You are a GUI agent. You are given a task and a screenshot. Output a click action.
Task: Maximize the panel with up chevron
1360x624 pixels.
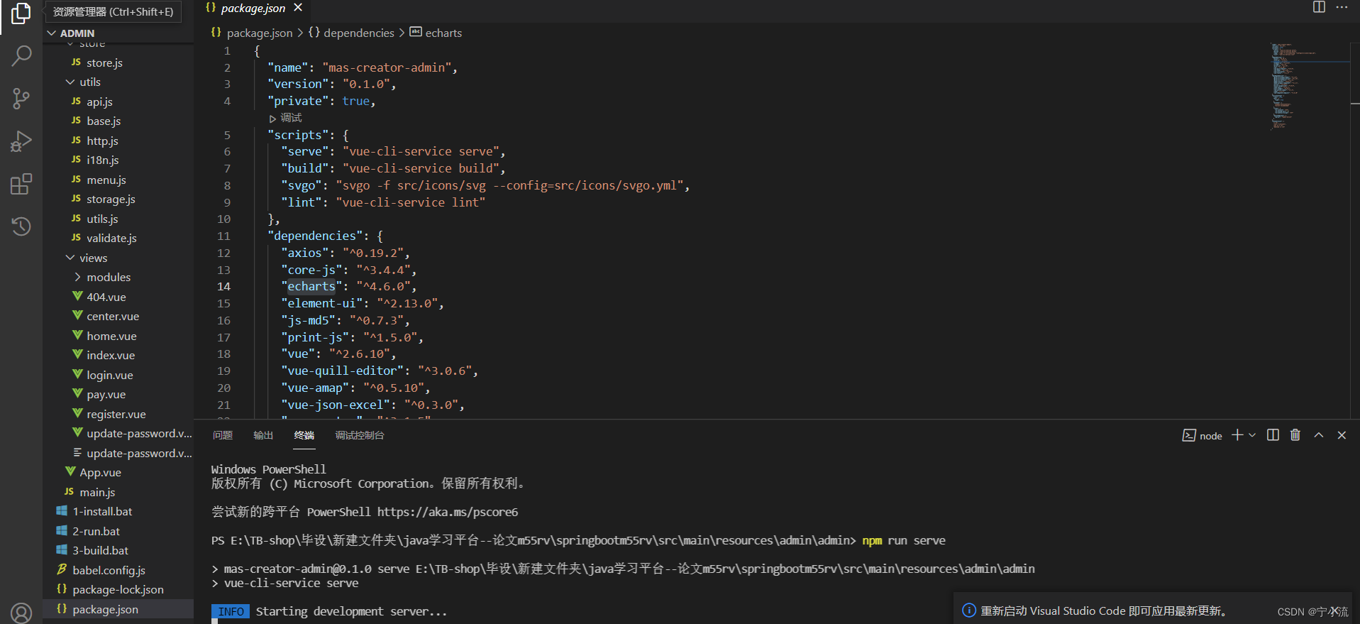(x=1319, y=435)
